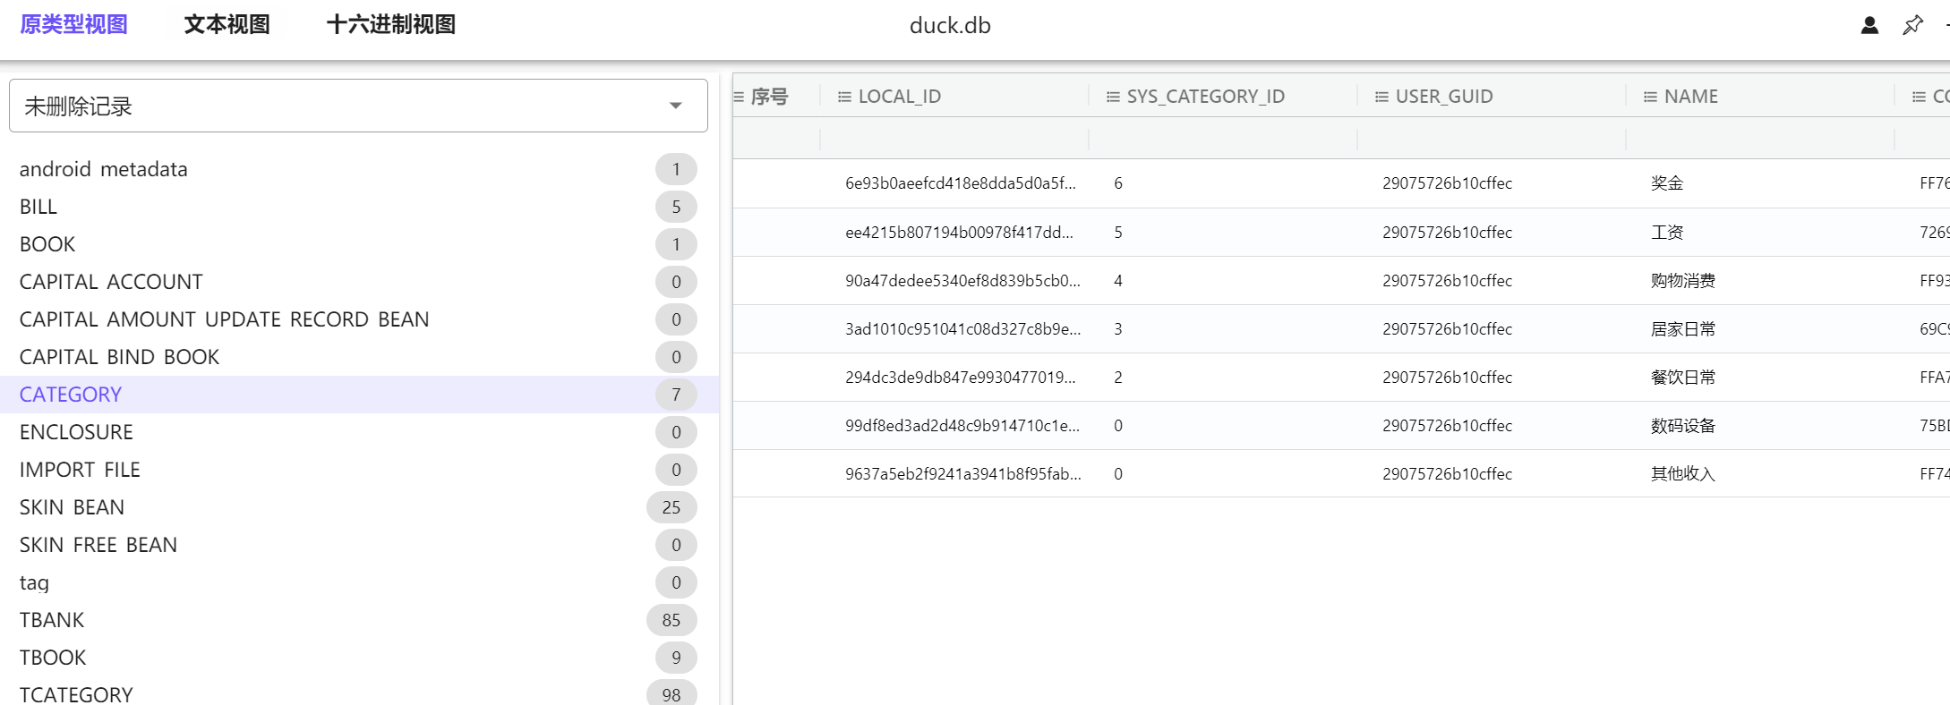The width and height of the screenshot is (1950, 705).
Task: Click the filter field under LOCAL_ID
Action: tap(954, 139)
